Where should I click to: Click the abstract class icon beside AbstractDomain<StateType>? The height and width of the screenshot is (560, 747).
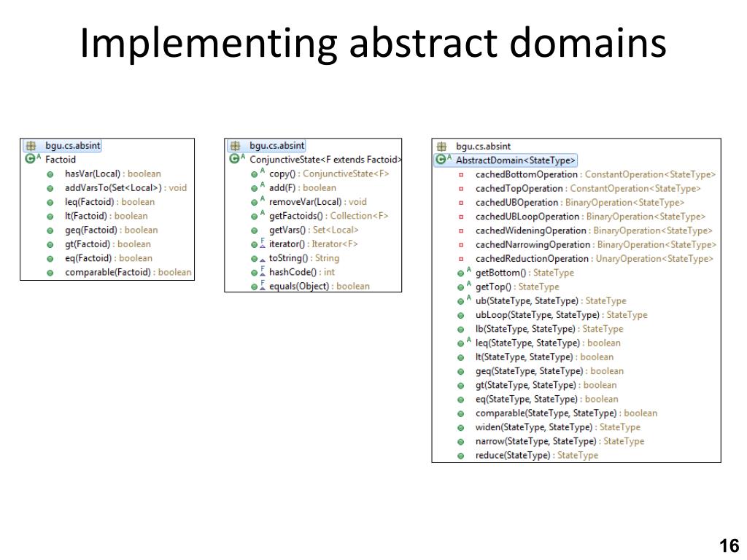tap(443, 160)
